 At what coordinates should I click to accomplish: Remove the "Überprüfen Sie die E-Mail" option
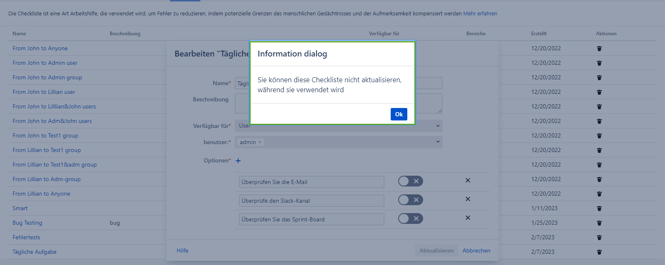[468, 180]
